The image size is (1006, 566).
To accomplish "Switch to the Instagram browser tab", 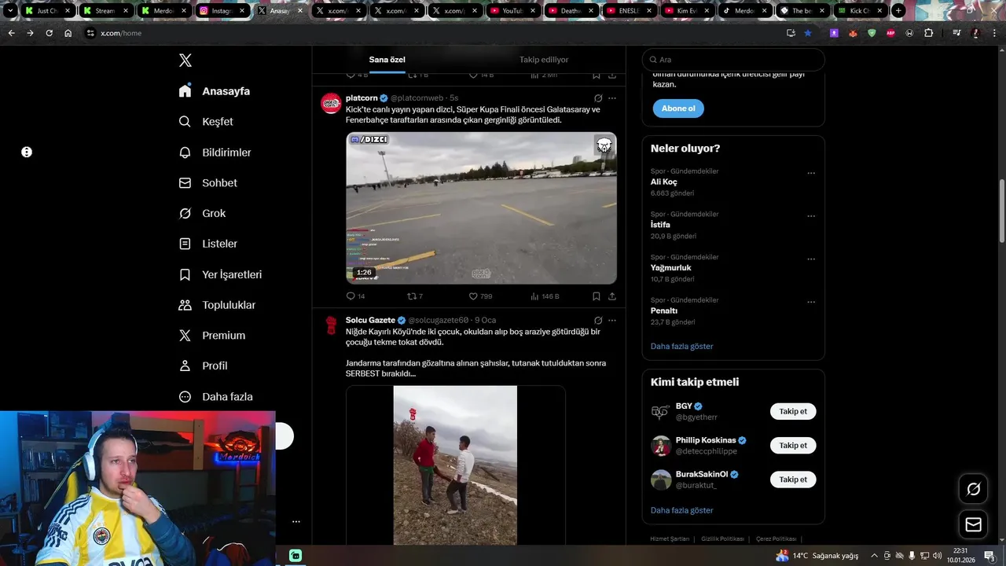I will click(222, 11).
